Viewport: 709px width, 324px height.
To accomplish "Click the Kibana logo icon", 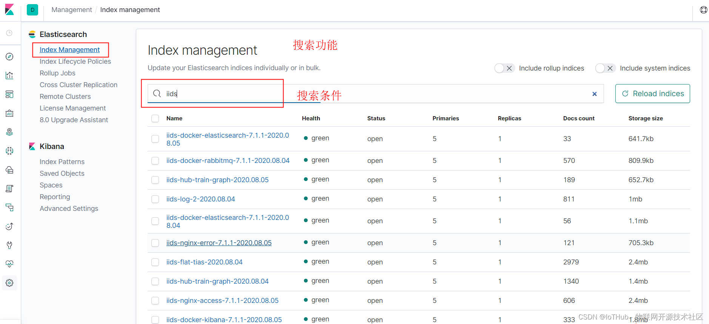I will coord(9,9).
